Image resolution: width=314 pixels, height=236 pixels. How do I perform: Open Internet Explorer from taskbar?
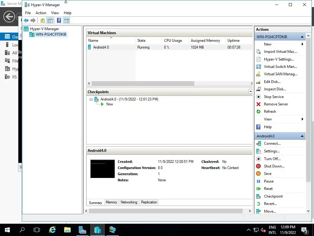click(52, 230)
